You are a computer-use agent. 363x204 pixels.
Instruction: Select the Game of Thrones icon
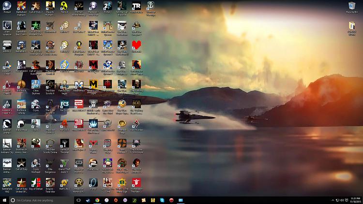click(x=64, y=146)
